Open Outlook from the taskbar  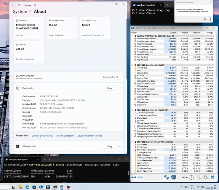click(x=41, y=187)
